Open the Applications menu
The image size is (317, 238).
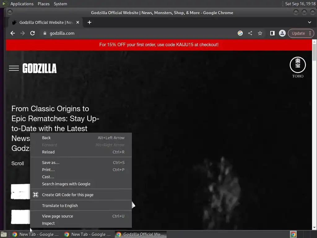pyautogui.click(x=22, y=4)
